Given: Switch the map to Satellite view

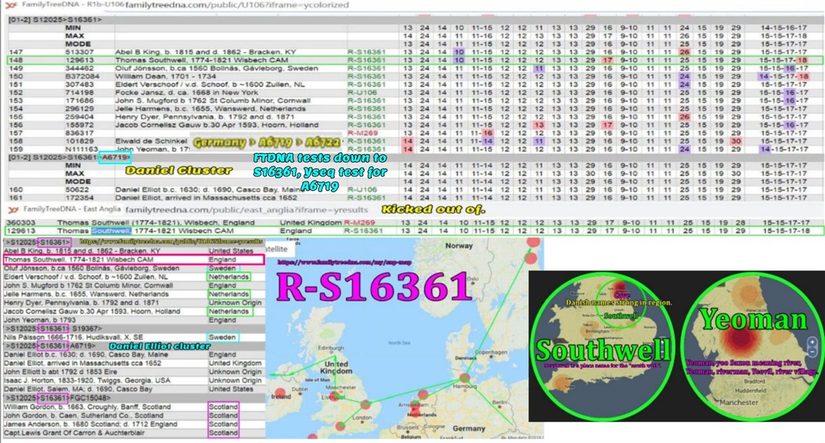Looking at the screenshot, I should [x=278, y=246].
